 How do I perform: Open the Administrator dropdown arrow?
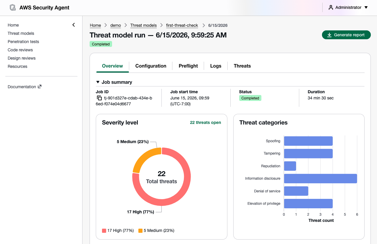click(x=366, y=7)
